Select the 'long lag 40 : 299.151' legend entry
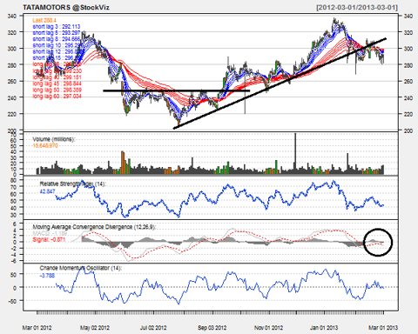 [x=57, y=77]
